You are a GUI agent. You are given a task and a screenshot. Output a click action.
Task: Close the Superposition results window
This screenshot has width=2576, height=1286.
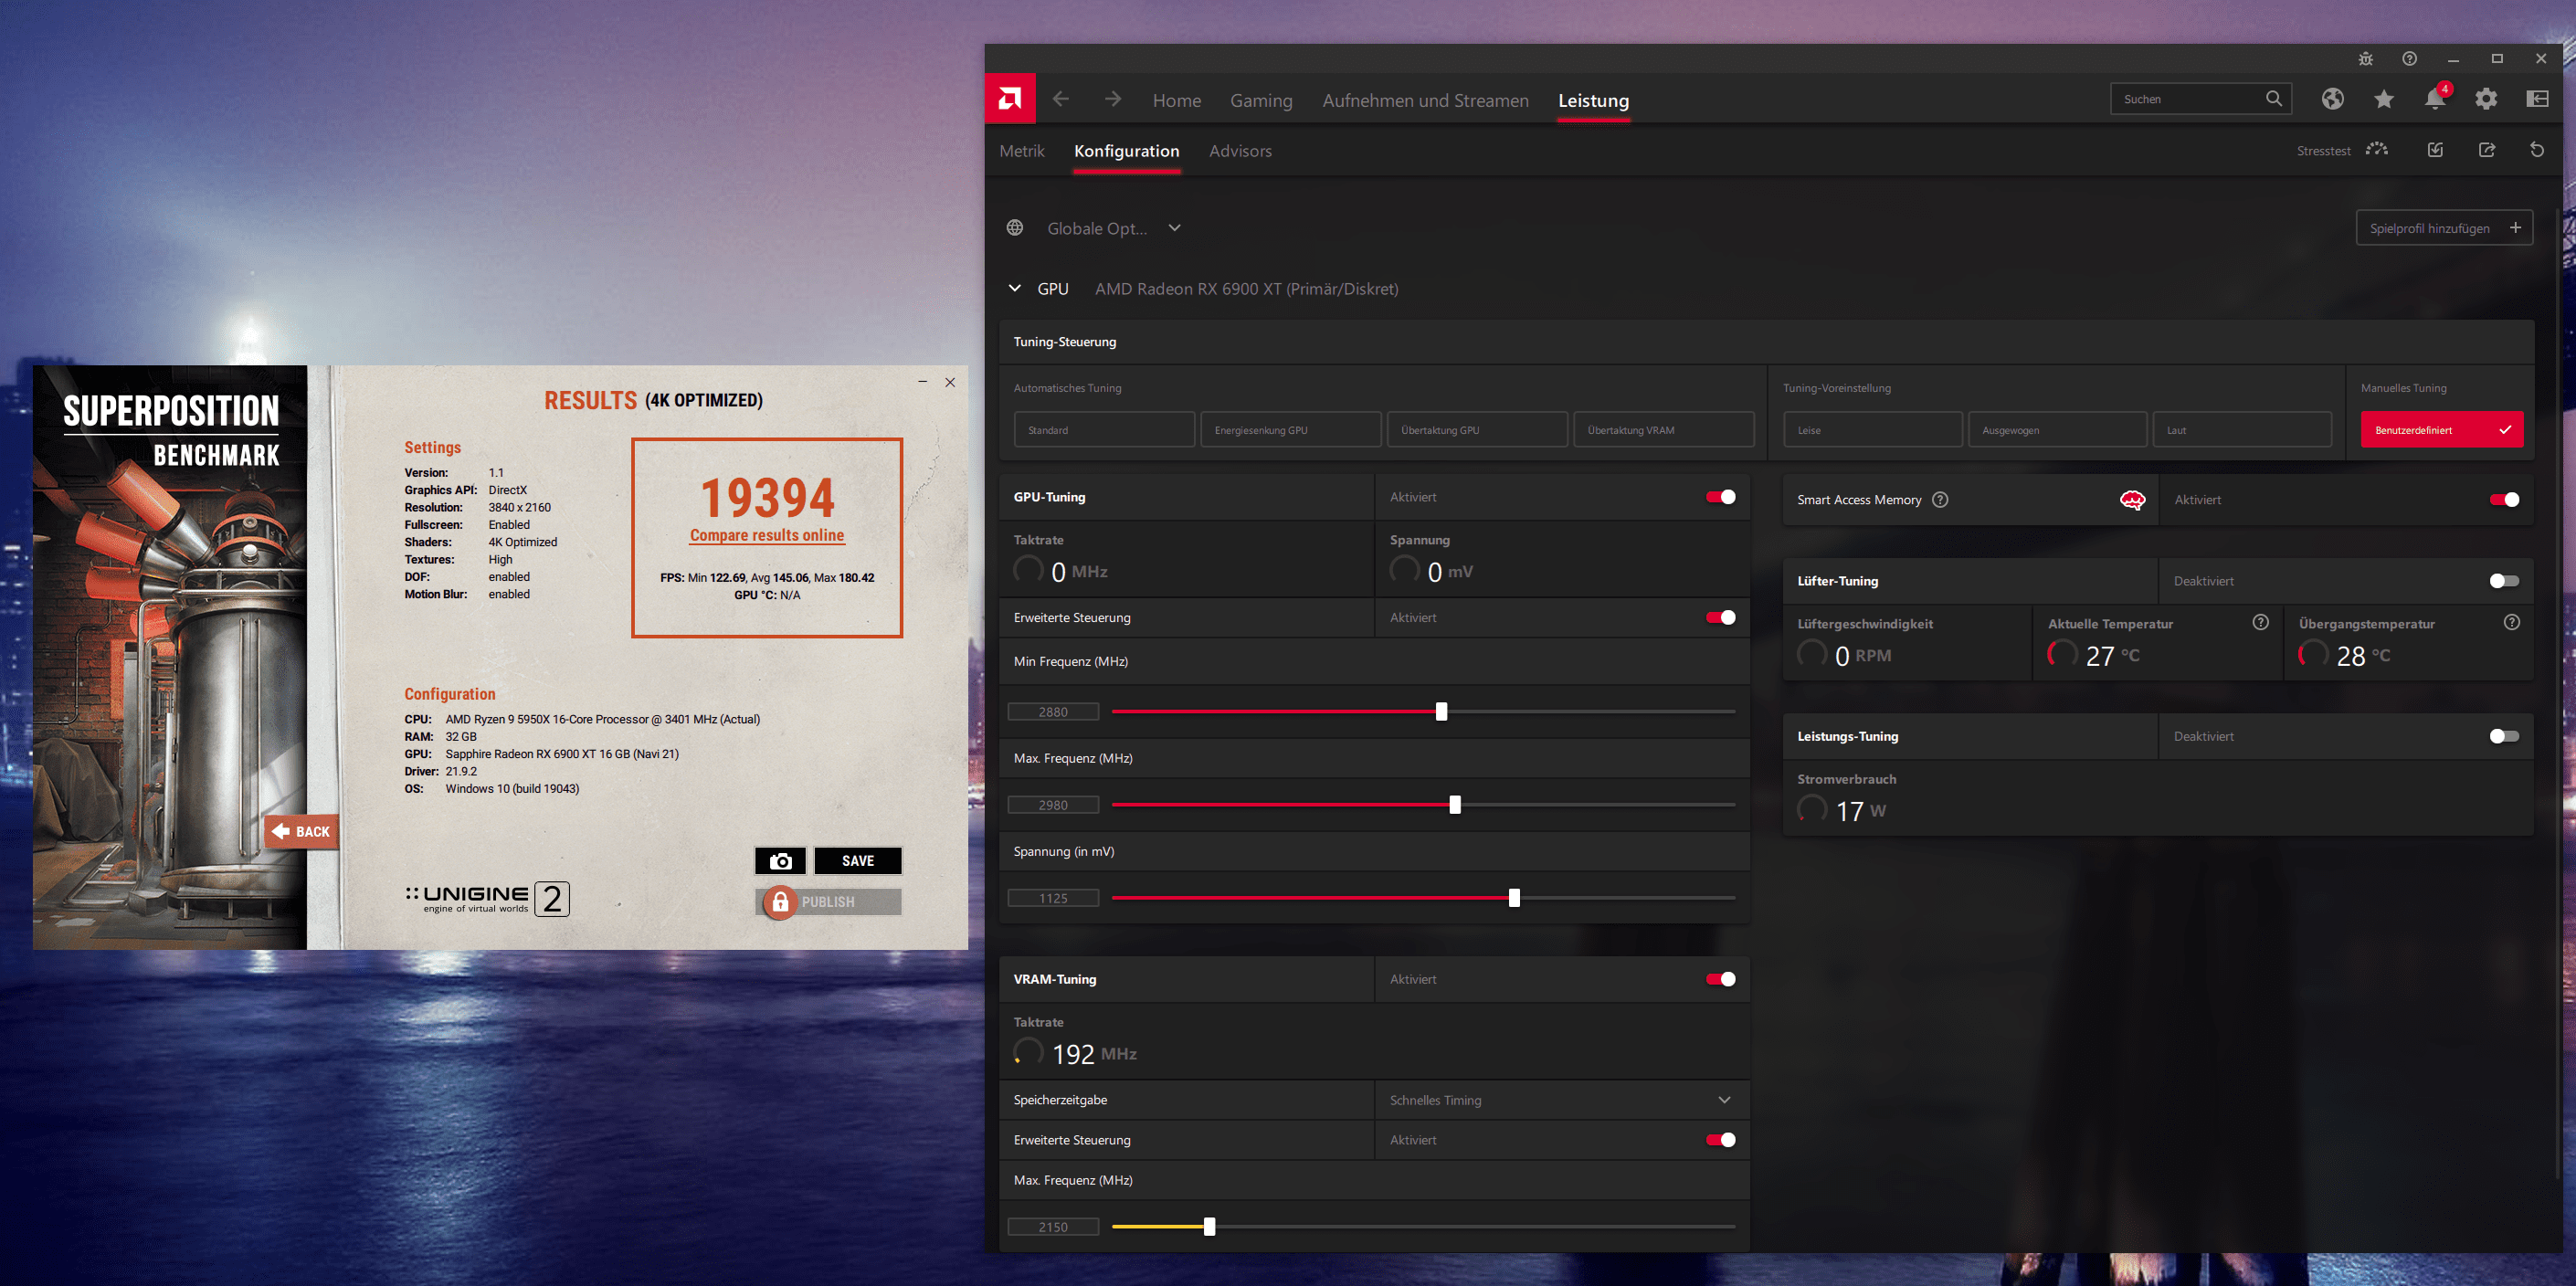click(950, 382)
